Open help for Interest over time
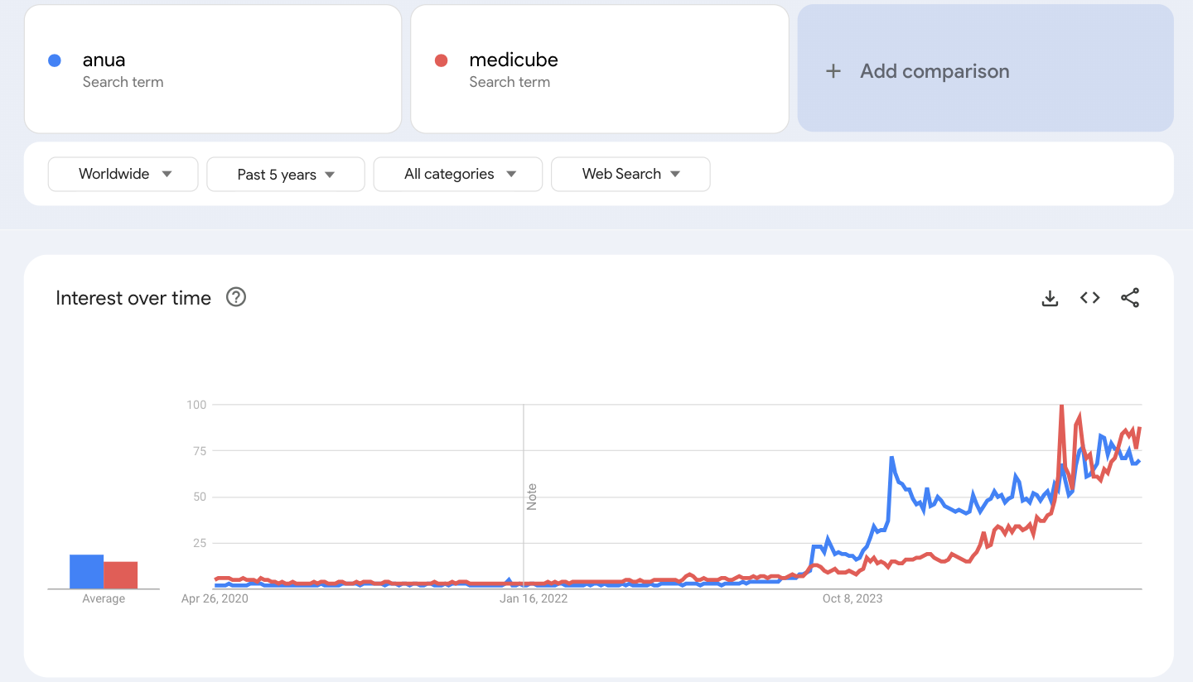 (x=235, y=297)
